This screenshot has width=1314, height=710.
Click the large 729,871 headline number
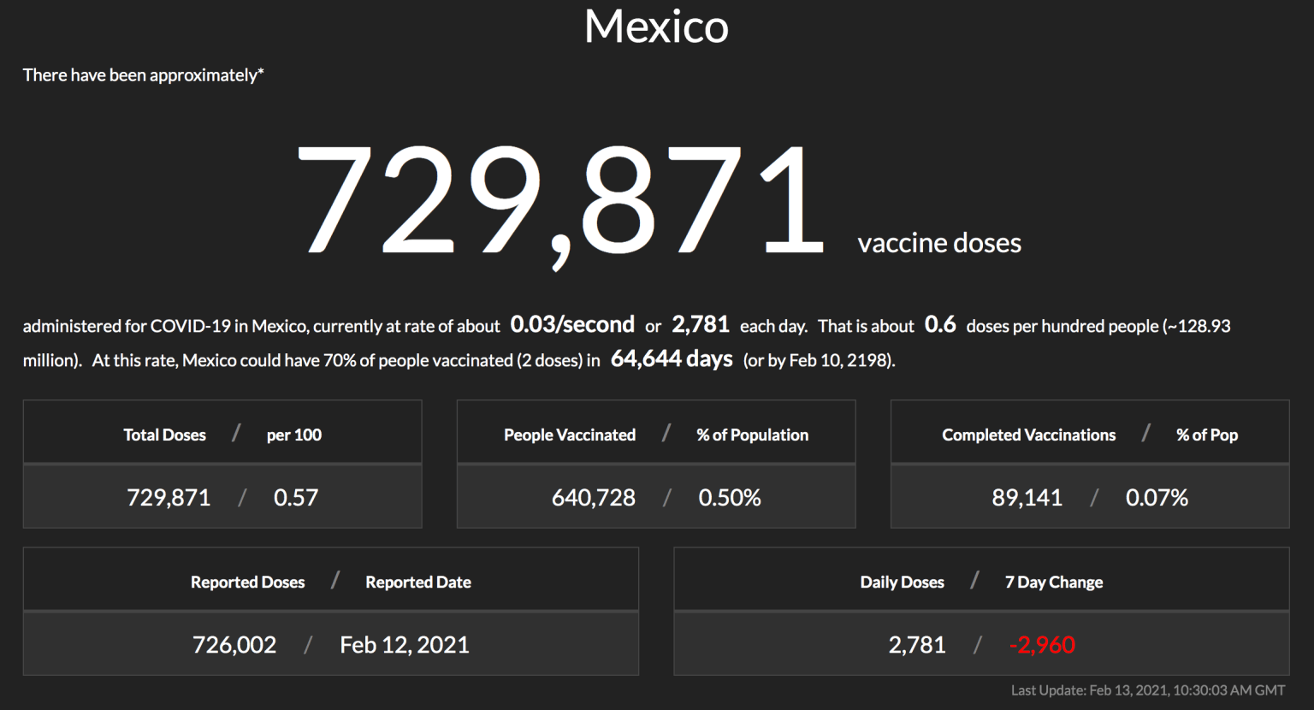pyautogui.click(x=559, y=201)
